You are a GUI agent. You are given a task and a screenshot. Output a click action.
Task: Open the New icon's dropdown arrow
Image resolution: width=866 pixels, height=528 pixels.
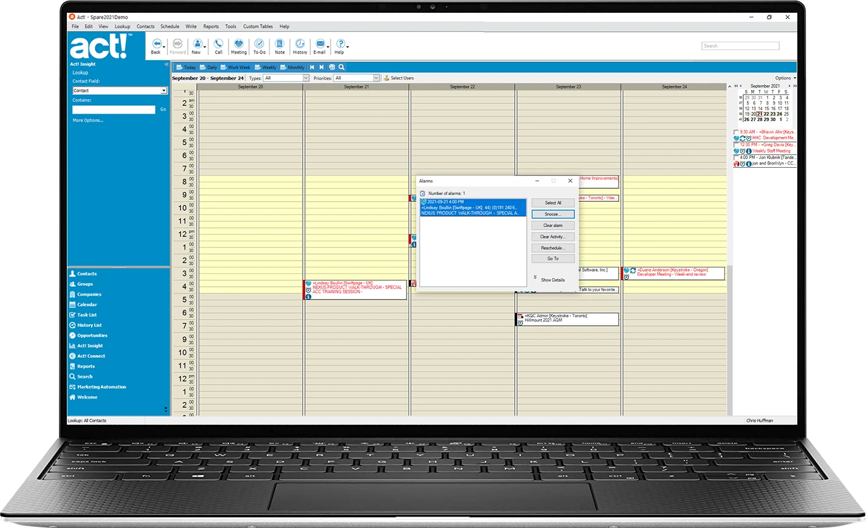[x=205, y=46]
